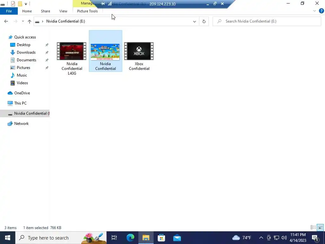This screenshot has width=325, height=244.
Task: Switch to the Share ribbon tab
Action: [x=45, y=11]
